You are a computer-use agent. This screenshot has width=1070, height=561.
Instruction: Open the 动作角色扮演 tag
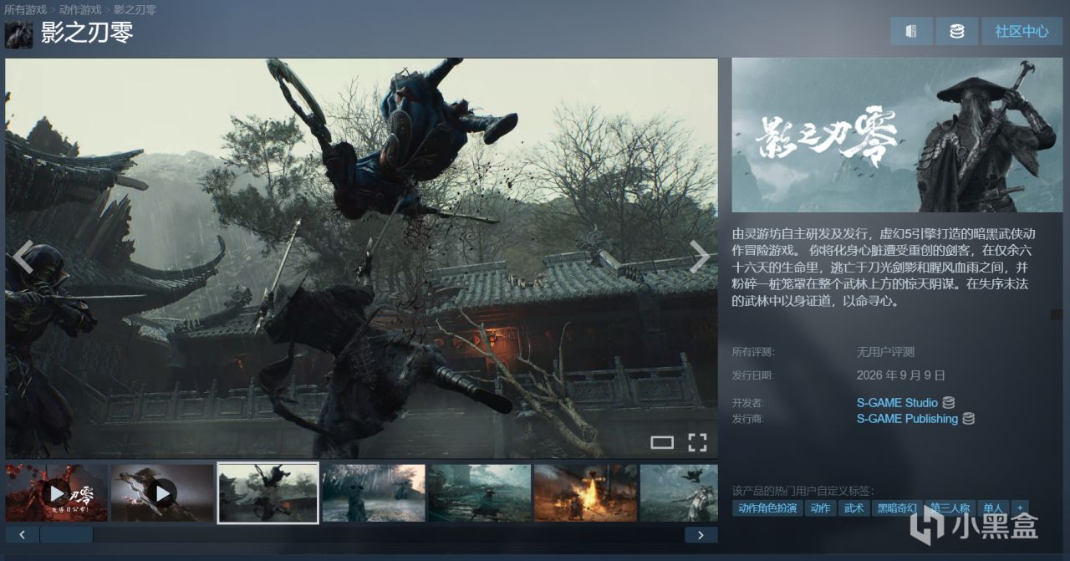[x=767, y=508]
